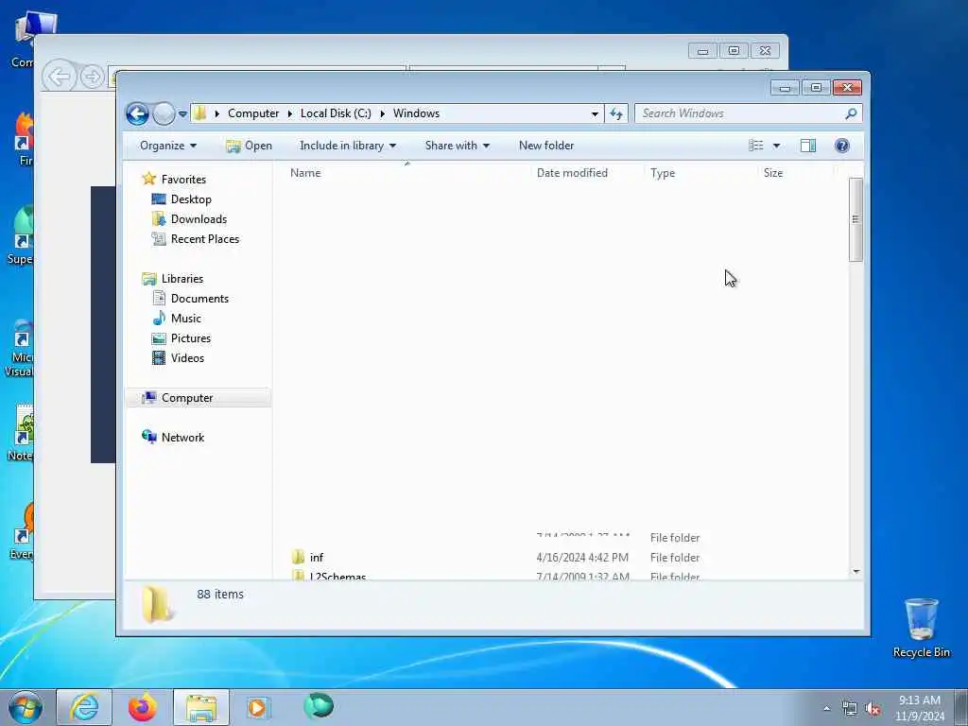Open the Documents library
This screenshot has height=726, width=968.
click(199, 298)
